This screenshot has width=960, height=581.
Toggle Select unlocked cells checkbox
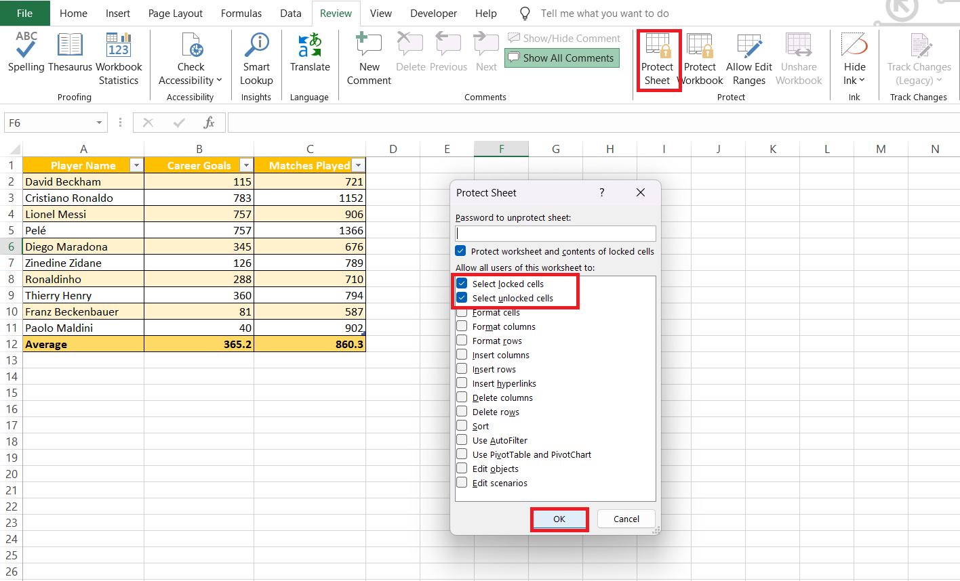[x=462, y=298]
